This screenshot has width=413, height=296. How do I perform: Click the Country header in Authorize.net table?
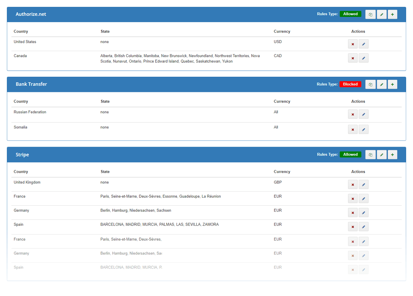(21, 31)
